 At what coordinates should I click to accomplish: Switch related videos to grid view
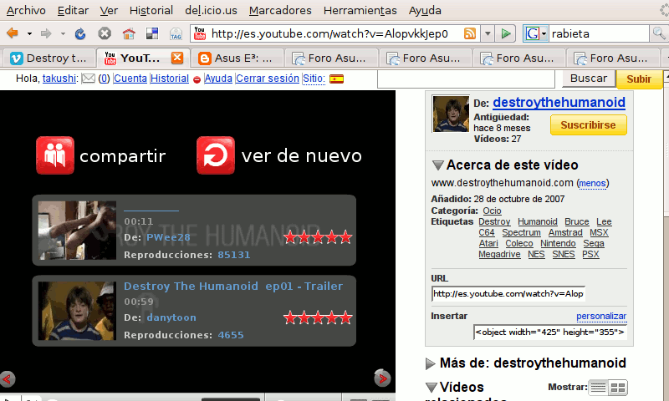(x=617, y=388)
